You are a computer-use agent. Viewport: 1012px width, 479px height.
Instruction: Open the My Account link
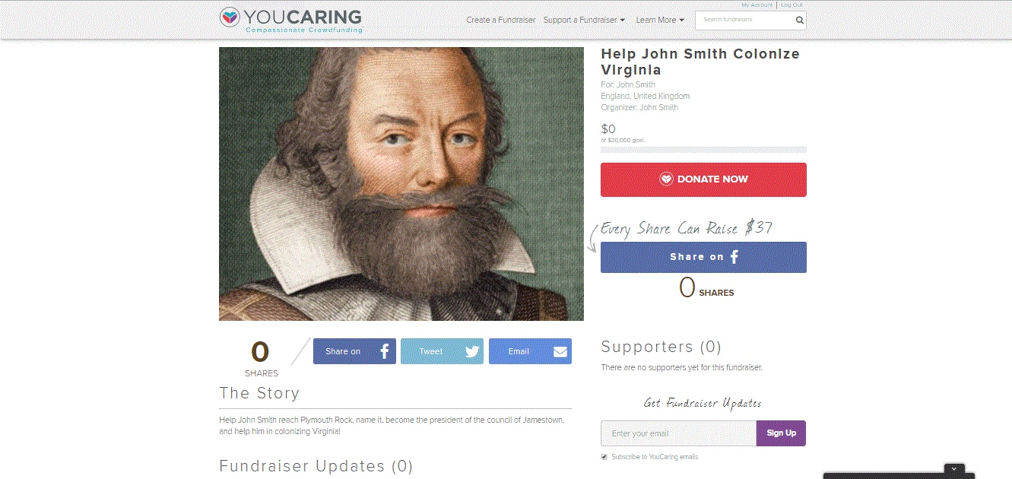[x=757, y=5]
